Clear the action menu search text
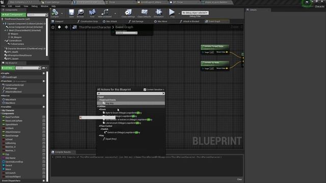 pos(164,94)
